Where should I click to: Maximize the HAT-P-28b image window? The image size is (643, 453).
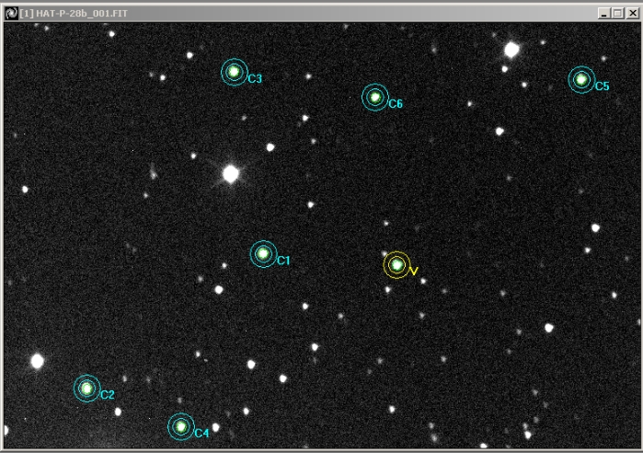point(617,13)
